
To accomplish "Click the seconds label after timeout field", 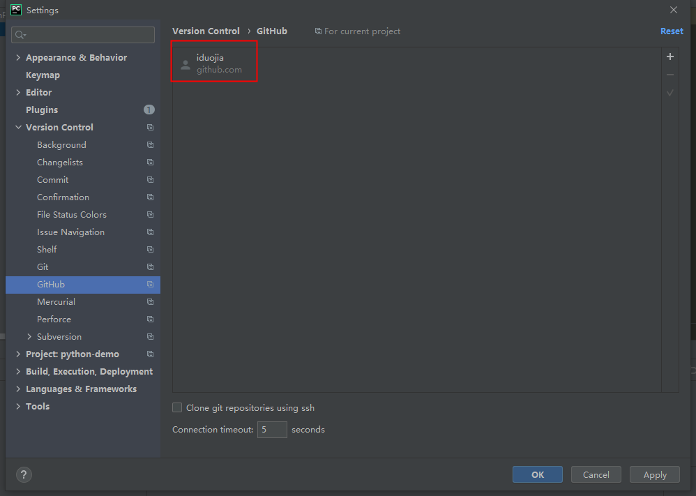I will 308,430.
